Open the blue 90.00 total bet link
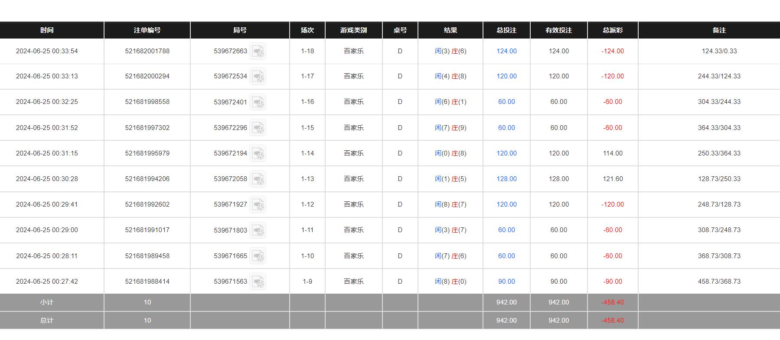The height and width of the screenshot is (340, 780). pyautogui.click(x=506, y=282)
